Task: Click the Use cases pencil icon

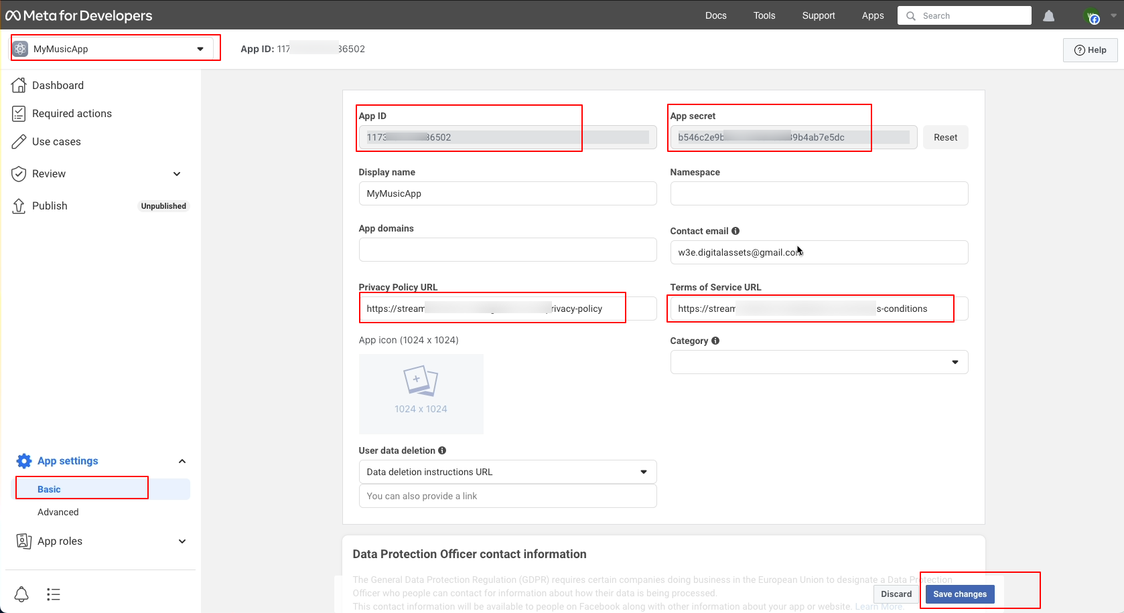Action: [19, 141]
